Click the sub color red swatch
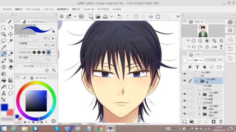The height and width of the screenshot is (132, 236). coord(11,113)
